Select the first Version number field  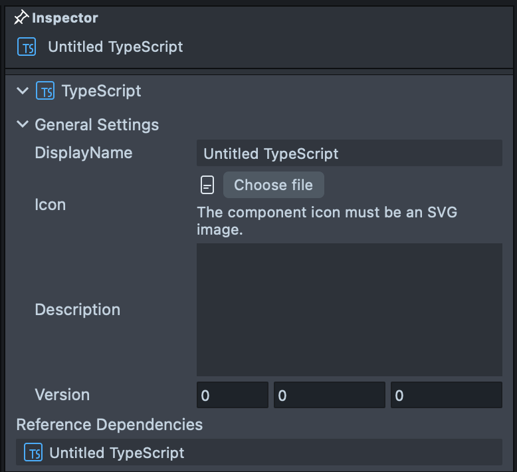click(x=233, y=396)
